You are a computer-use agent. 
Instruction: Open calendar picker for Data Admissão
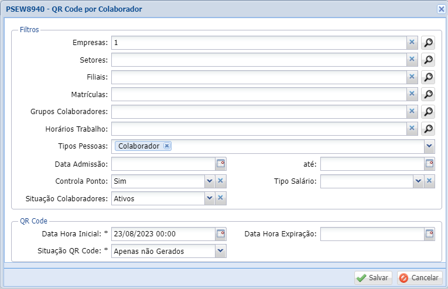point(221,164)
